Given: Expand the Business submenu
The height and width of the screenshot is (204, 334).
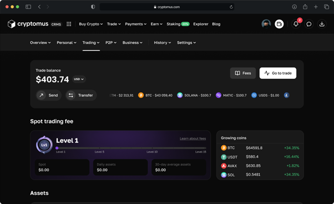Looking at the screenshot, I should pyautogui.click(x=132, y=43).
